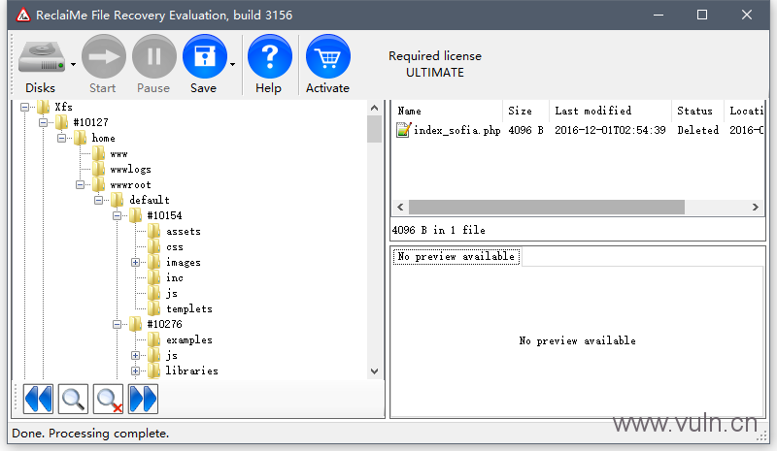Collapse the #10154 folder node
The height and width of the screenshot is (451, 777).
[x=117, y=215]
